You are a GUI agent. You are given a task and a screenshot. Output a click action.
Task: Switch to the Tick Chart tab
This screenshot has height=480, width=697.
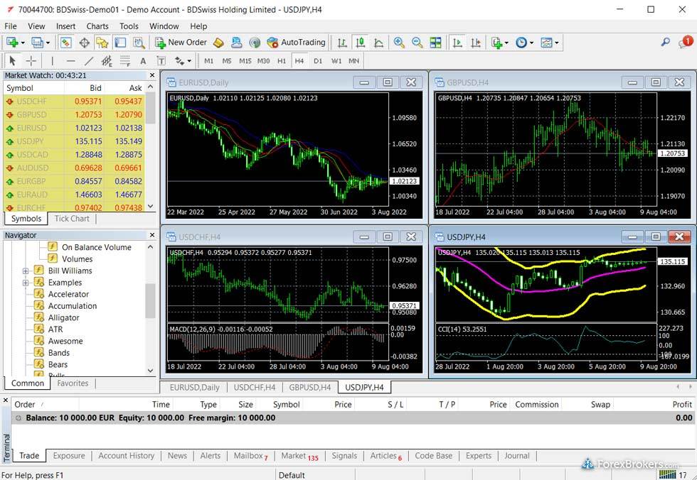pyautogui.click(x=72, y=218)
